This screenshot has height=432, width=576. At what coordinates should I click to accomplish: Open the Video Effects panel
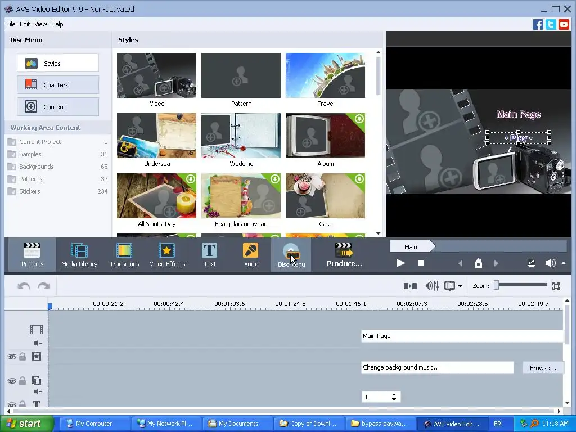click(168, 255)
